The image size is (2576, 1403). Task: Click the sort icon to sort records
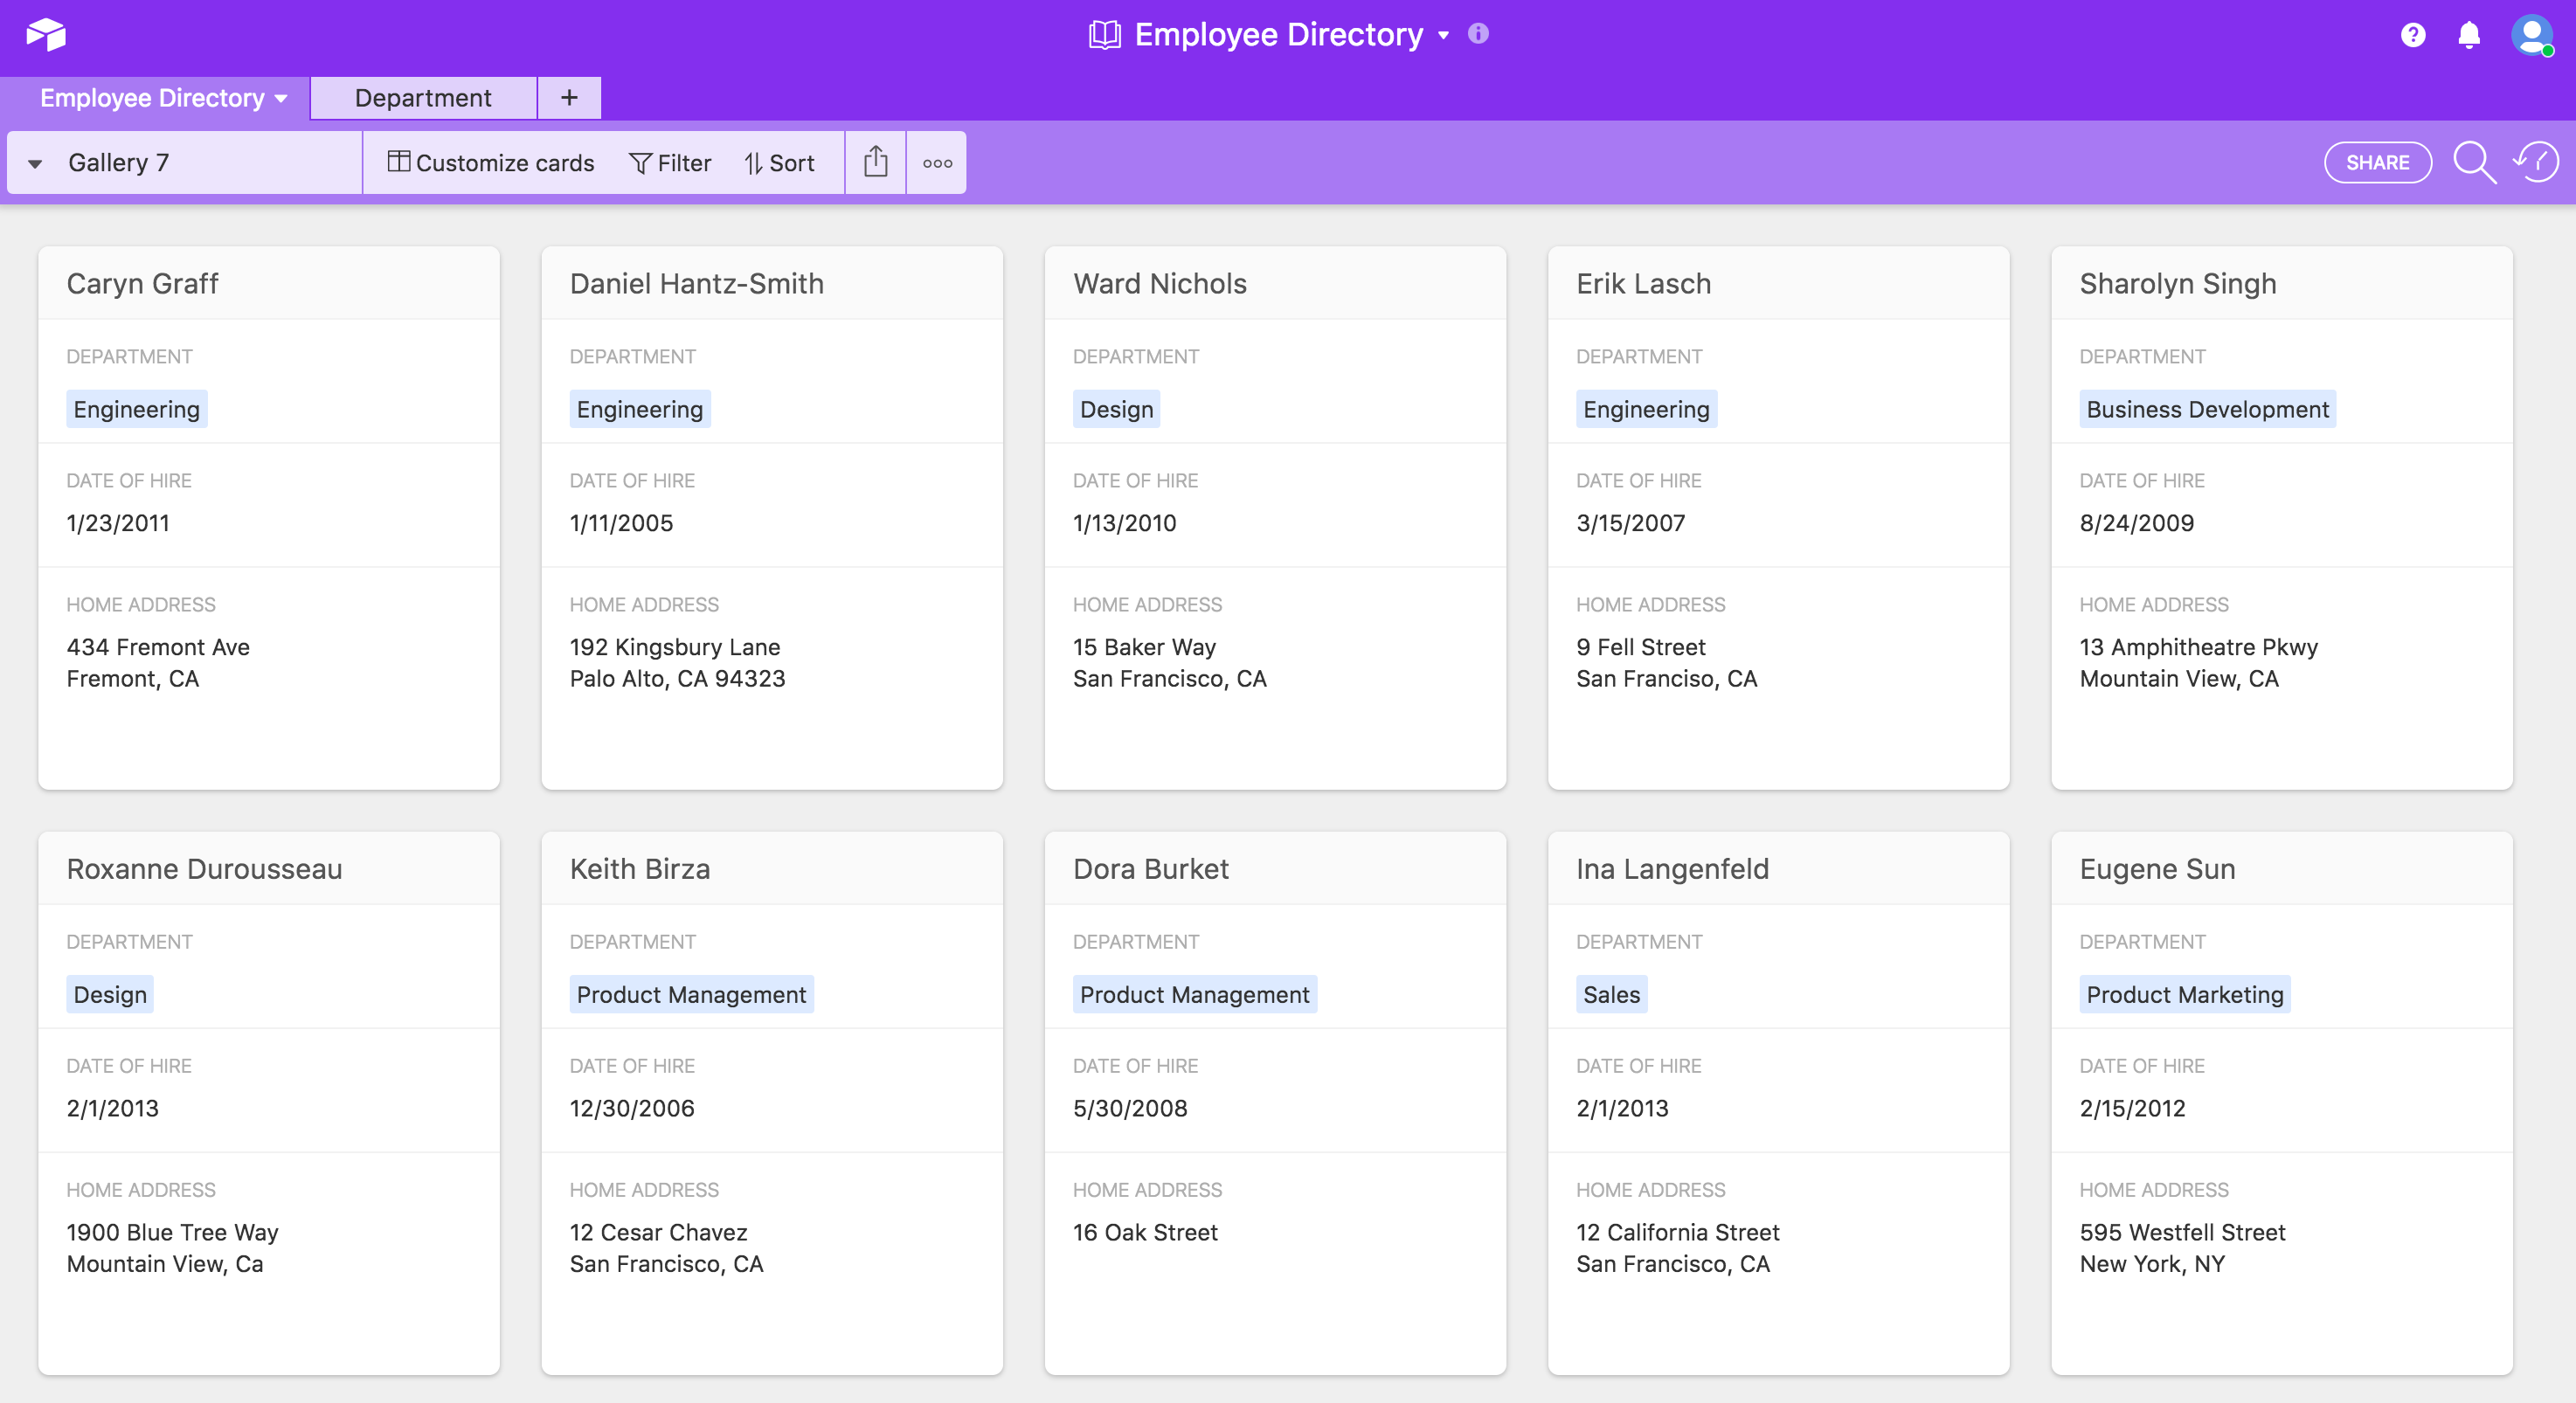pos(783,162)
